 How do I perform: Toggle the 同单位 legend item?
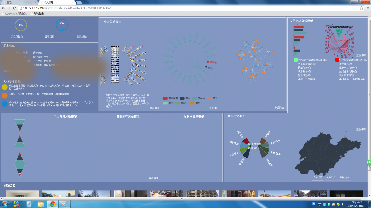tap(198, 98)
